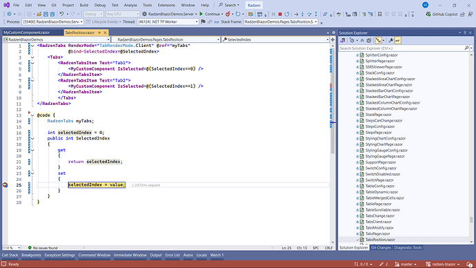Viewport: 476px width, 268px height.
Task: Open Solution Explorer Properties wrench icon
Action: pyautogui.click(x=390, y=40)
